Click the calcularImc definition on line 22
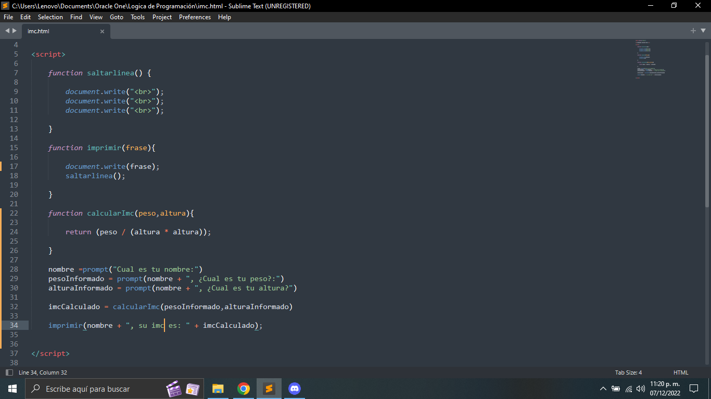The image size is (711, 399). [110, 213]
